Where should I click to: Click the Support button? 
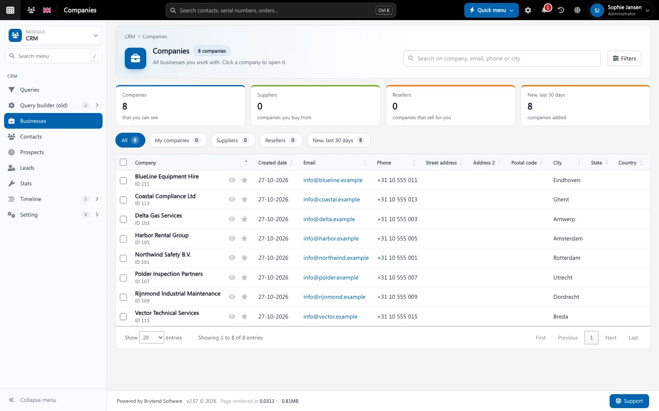pyautogui.click(x=629, y=401)
